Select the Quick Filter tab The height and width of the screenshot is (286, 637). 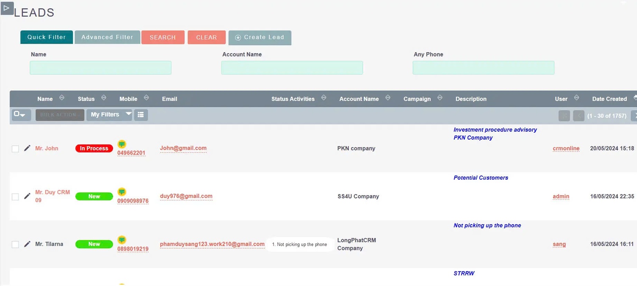pos(46,37)
